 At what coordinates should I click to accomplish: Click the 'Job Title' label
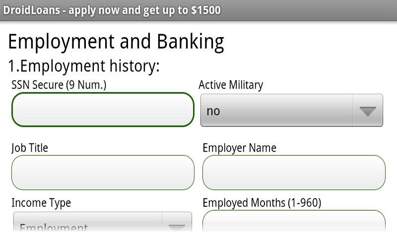point(30,148)
